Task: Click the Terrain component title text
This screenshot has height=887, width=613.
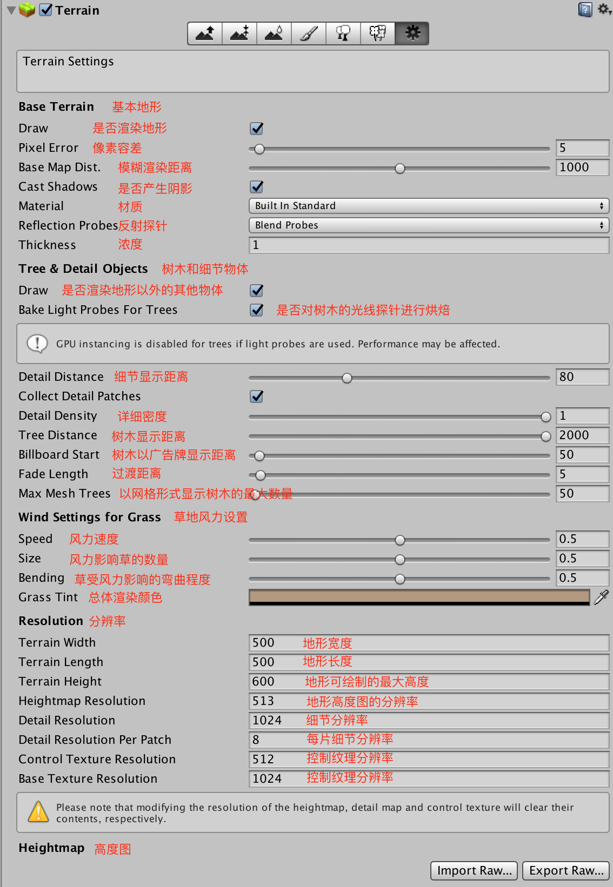Action: click(x=77, y=10)
